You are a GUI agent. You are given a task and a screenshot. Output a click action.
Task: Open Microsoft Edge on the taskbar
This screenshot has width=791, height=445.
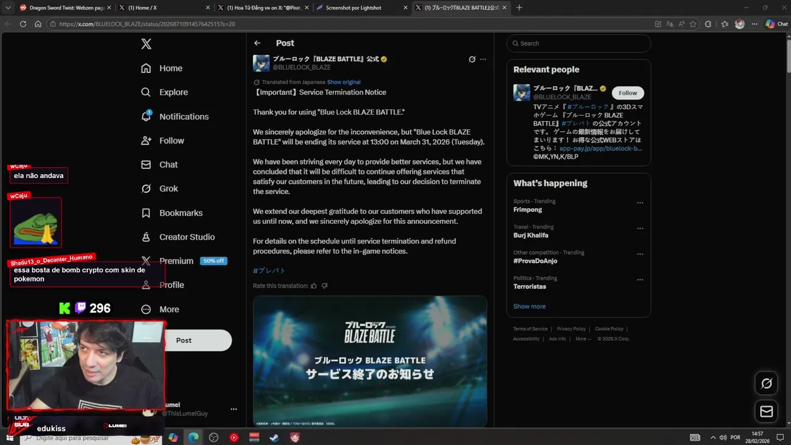[x=193, y=438]
